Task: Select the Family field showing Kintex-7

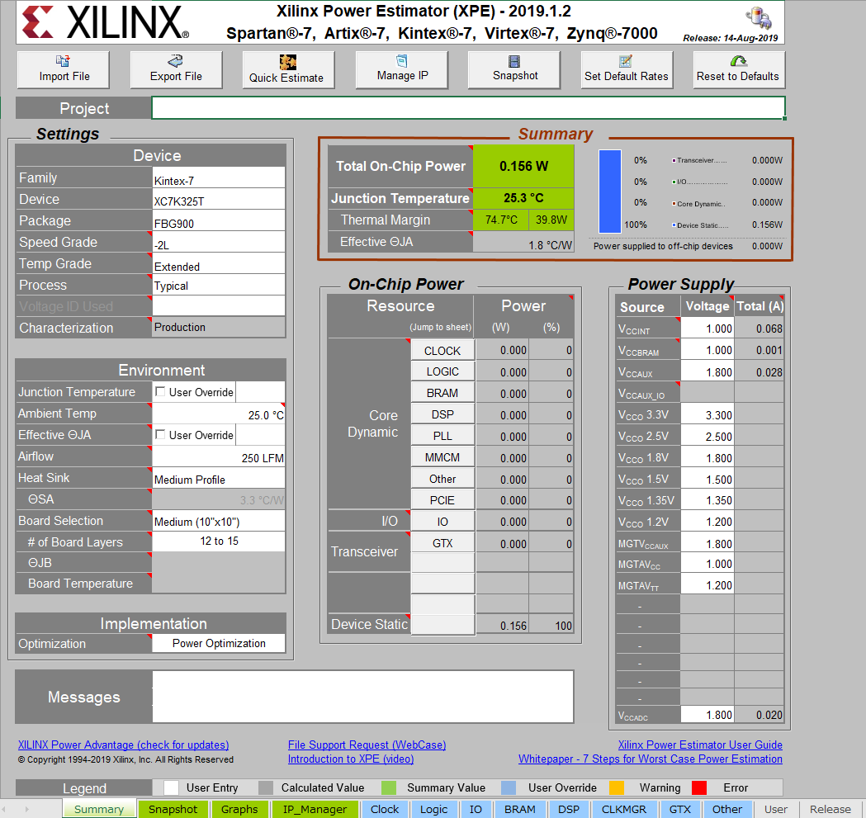Action: coord(219,177)
